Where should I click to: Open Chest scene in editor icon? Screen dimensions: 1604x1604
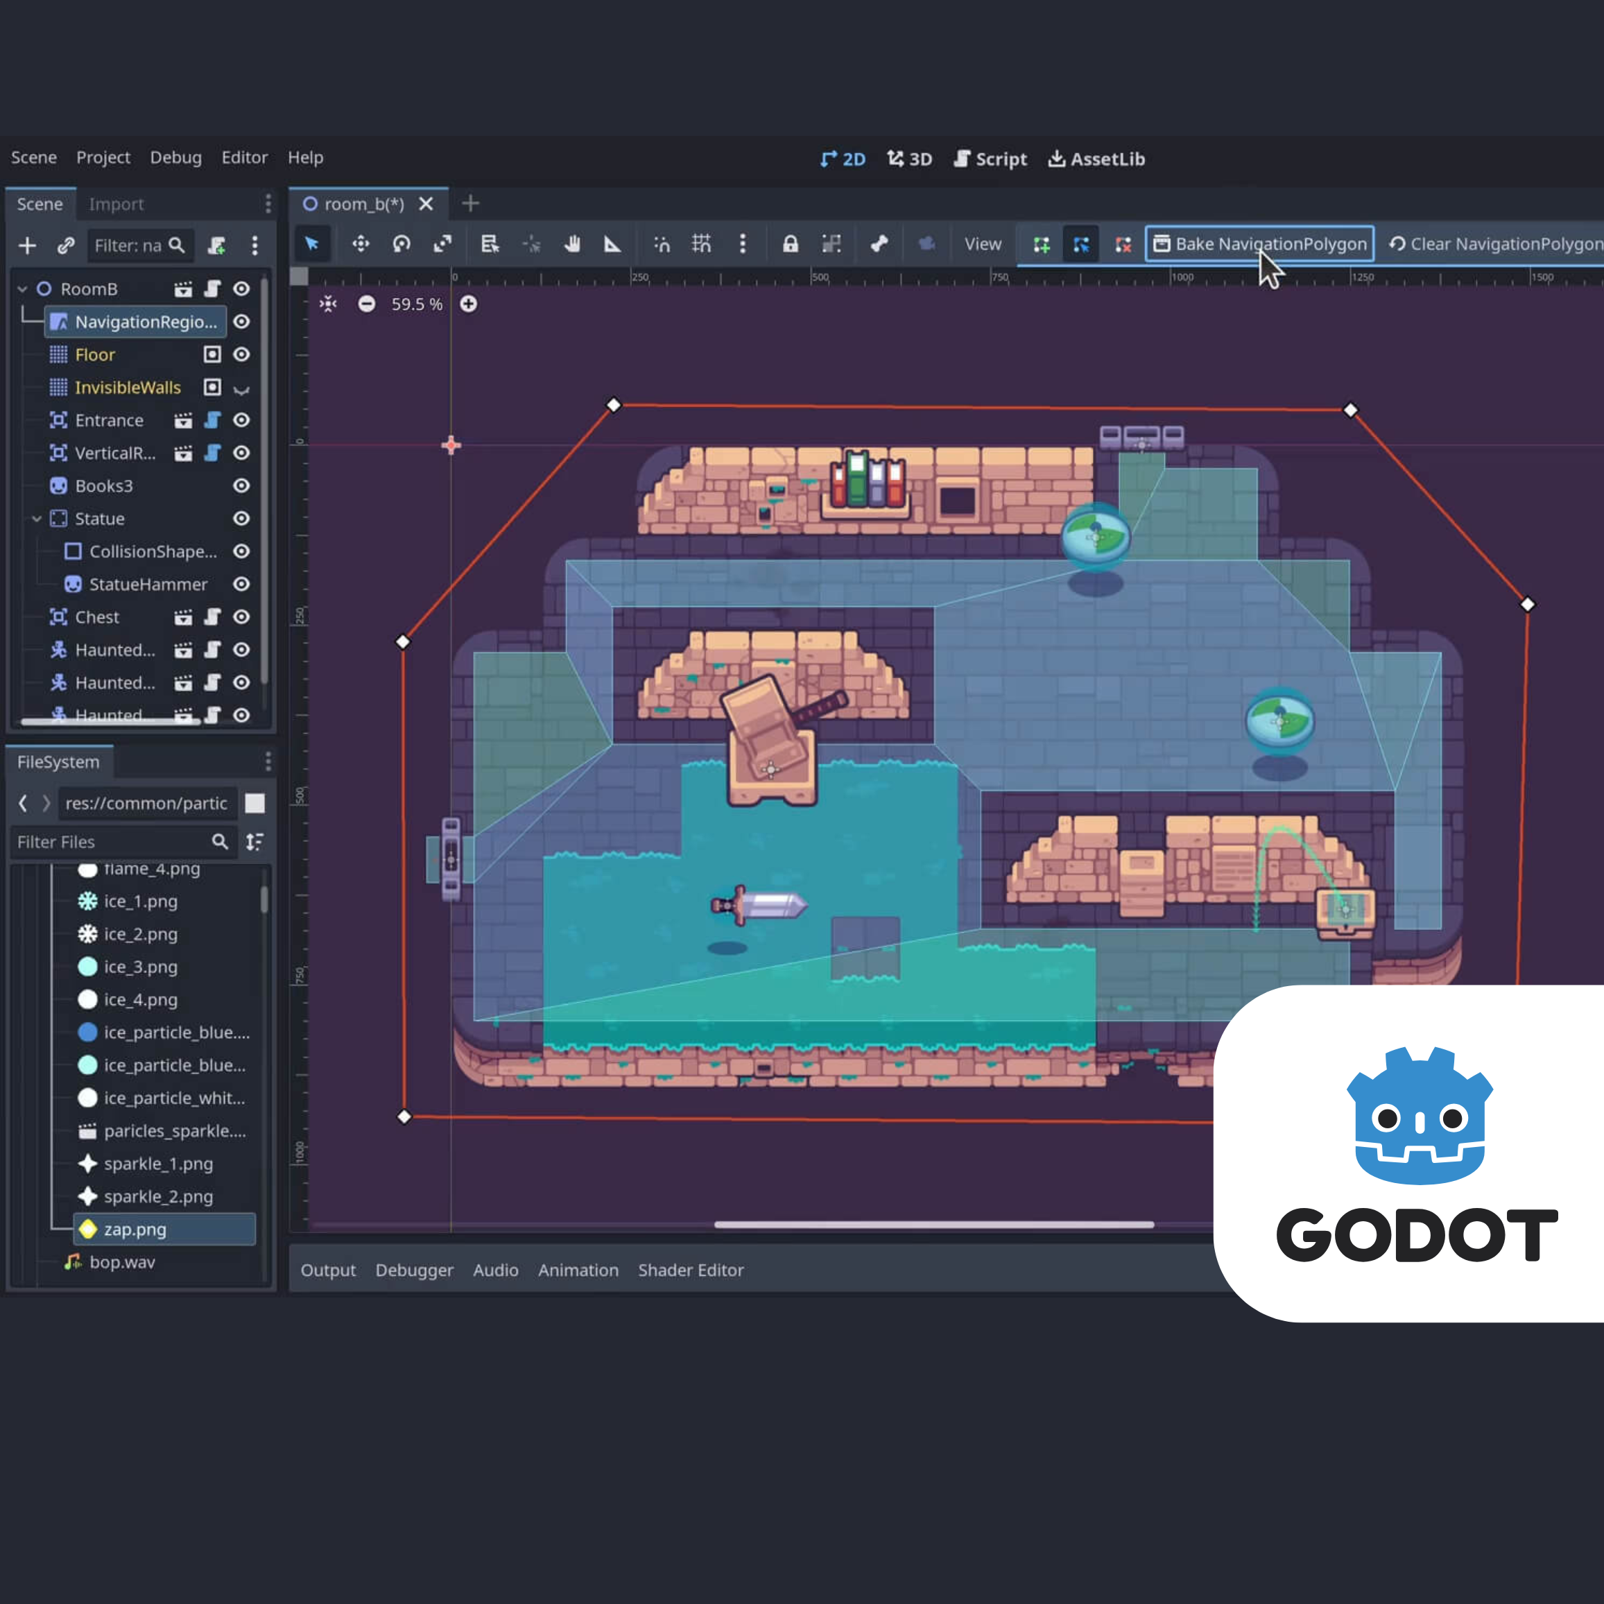[184, 617]
